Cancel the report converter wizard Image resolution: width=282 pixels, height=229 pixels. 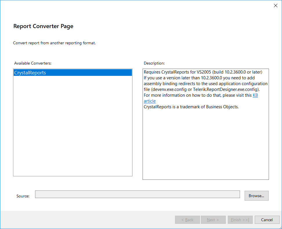coord(267,220)
